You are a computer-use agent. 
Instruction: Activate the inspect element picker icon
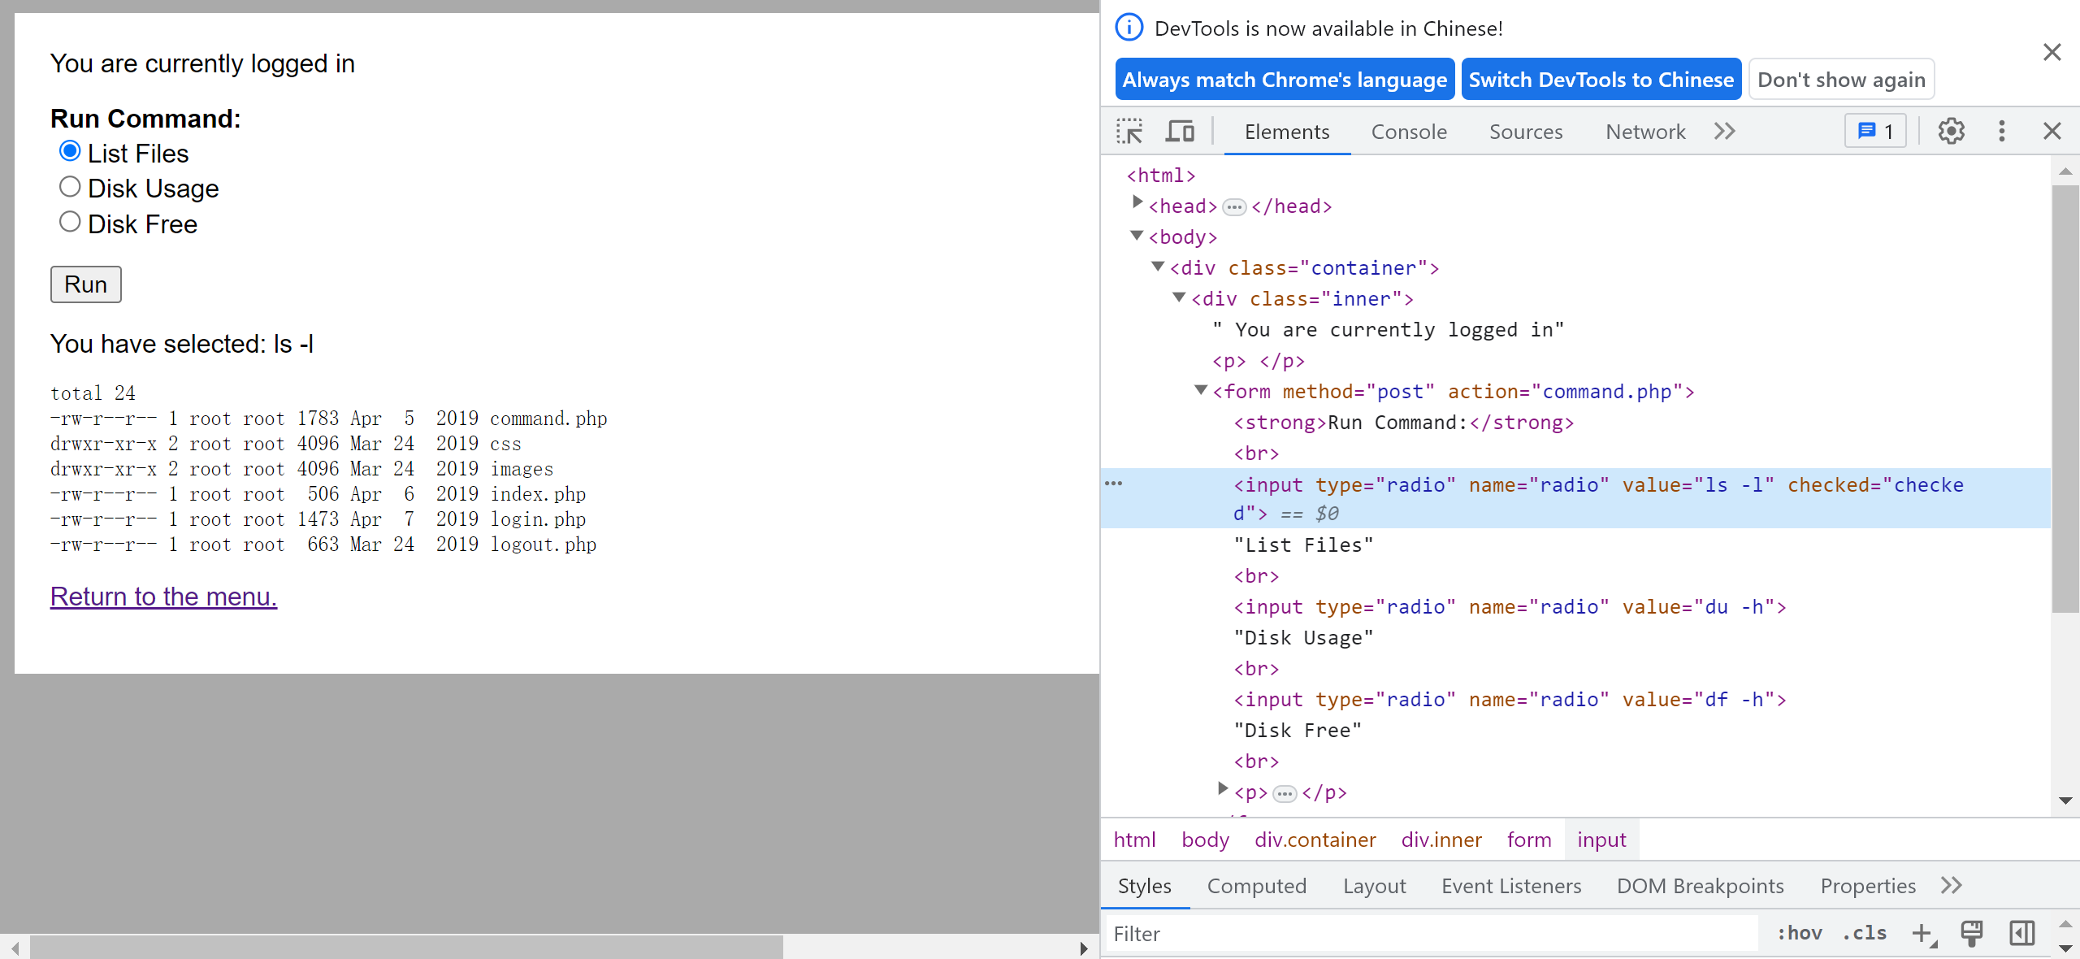pyautogui.click(x=1129, y=131)
